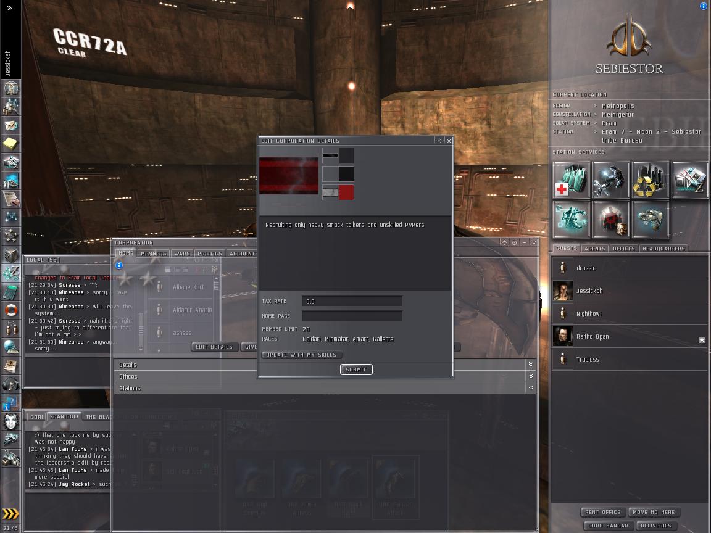Open the Agents tab in station panel
This screenshot has height=533, width=711.
tap(594, 249)
